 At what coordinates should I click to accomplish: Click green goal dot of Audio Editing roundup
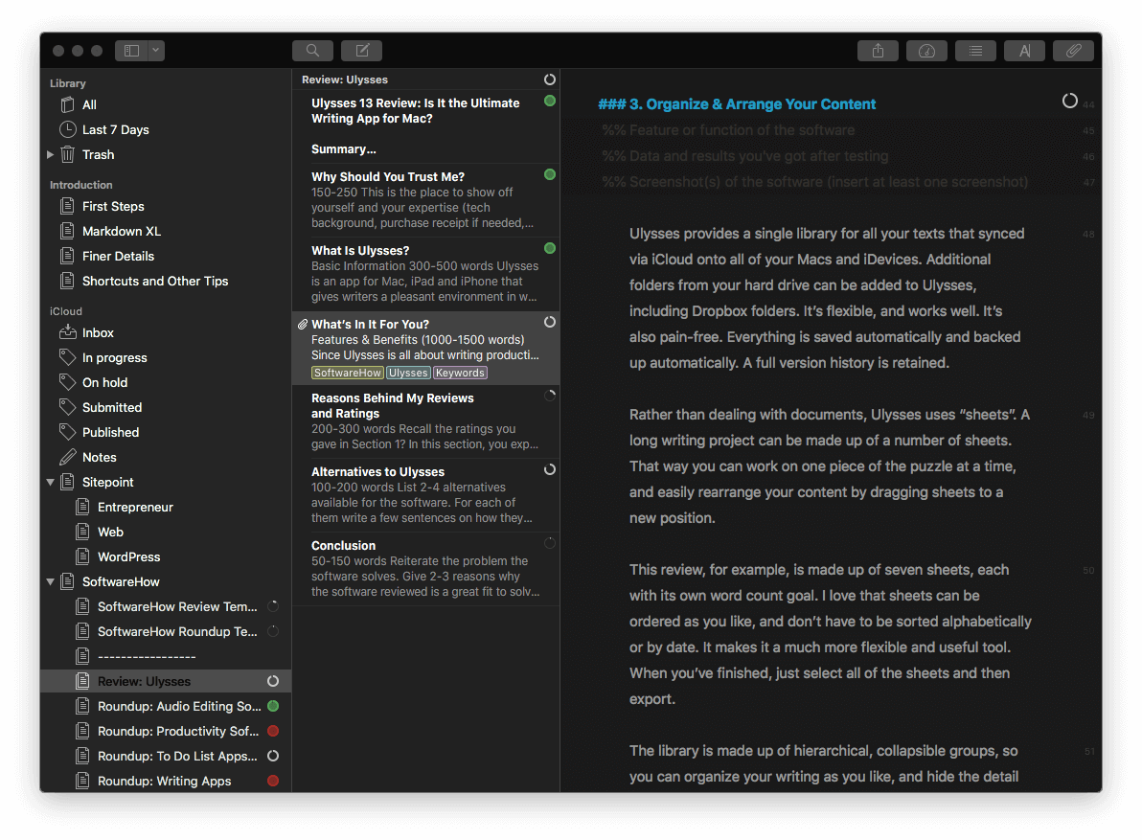click(273, 706)
